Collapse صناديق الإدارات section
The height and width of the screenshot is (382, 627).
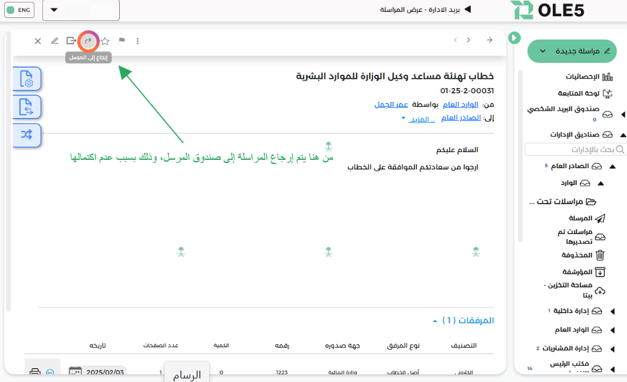pyautogui.click(x=623, y=135)
